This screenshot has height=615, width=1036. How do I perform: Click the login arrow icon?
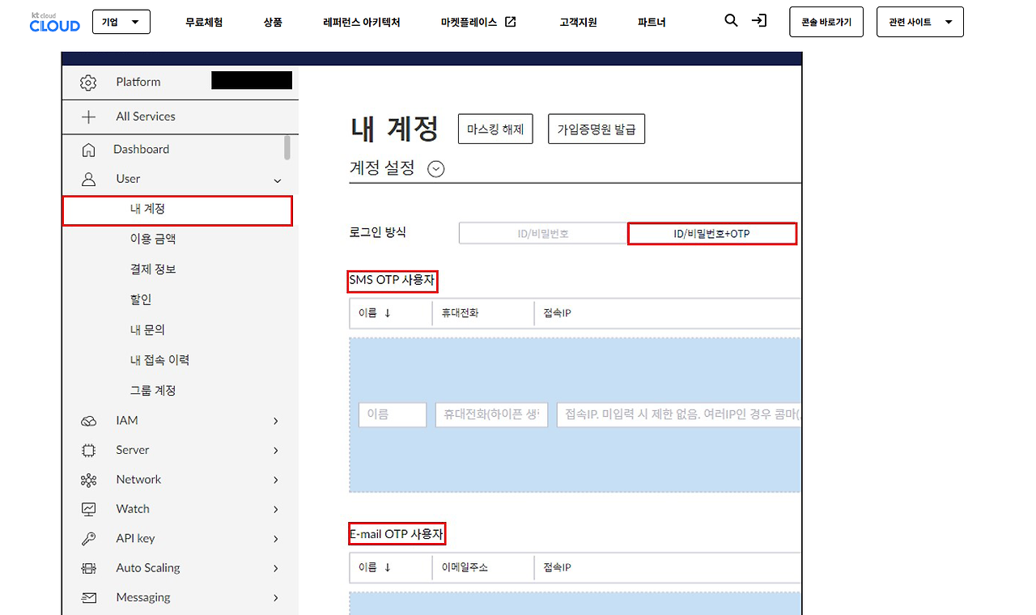pos(759,21)
